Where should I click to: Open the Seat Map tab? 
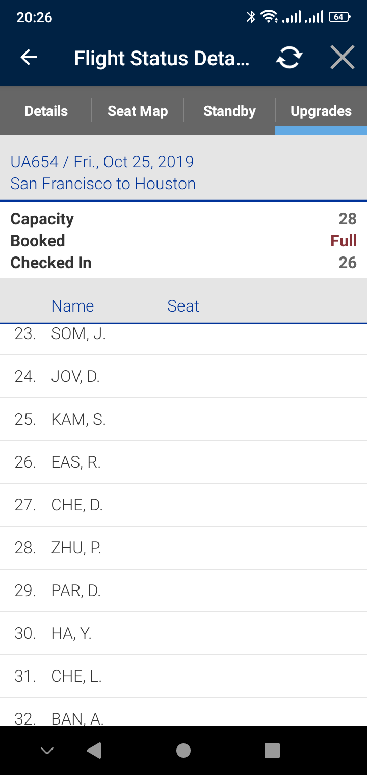138,111
